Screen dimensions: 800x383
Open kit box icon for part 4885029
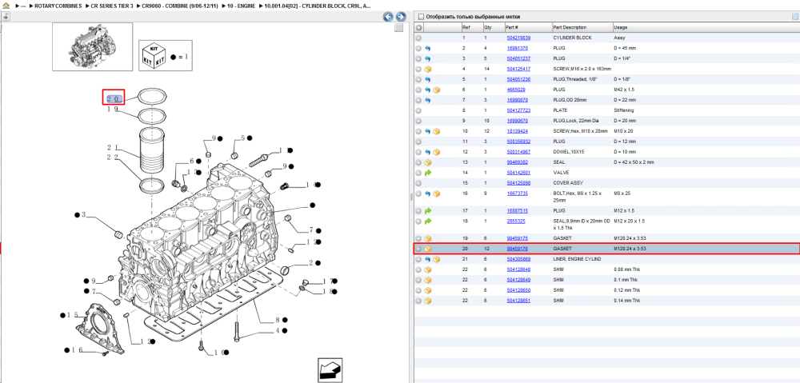point(436,90)
